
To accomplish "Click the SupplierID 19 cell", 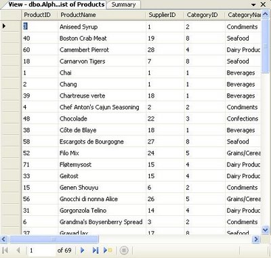I will click(165, 38).
